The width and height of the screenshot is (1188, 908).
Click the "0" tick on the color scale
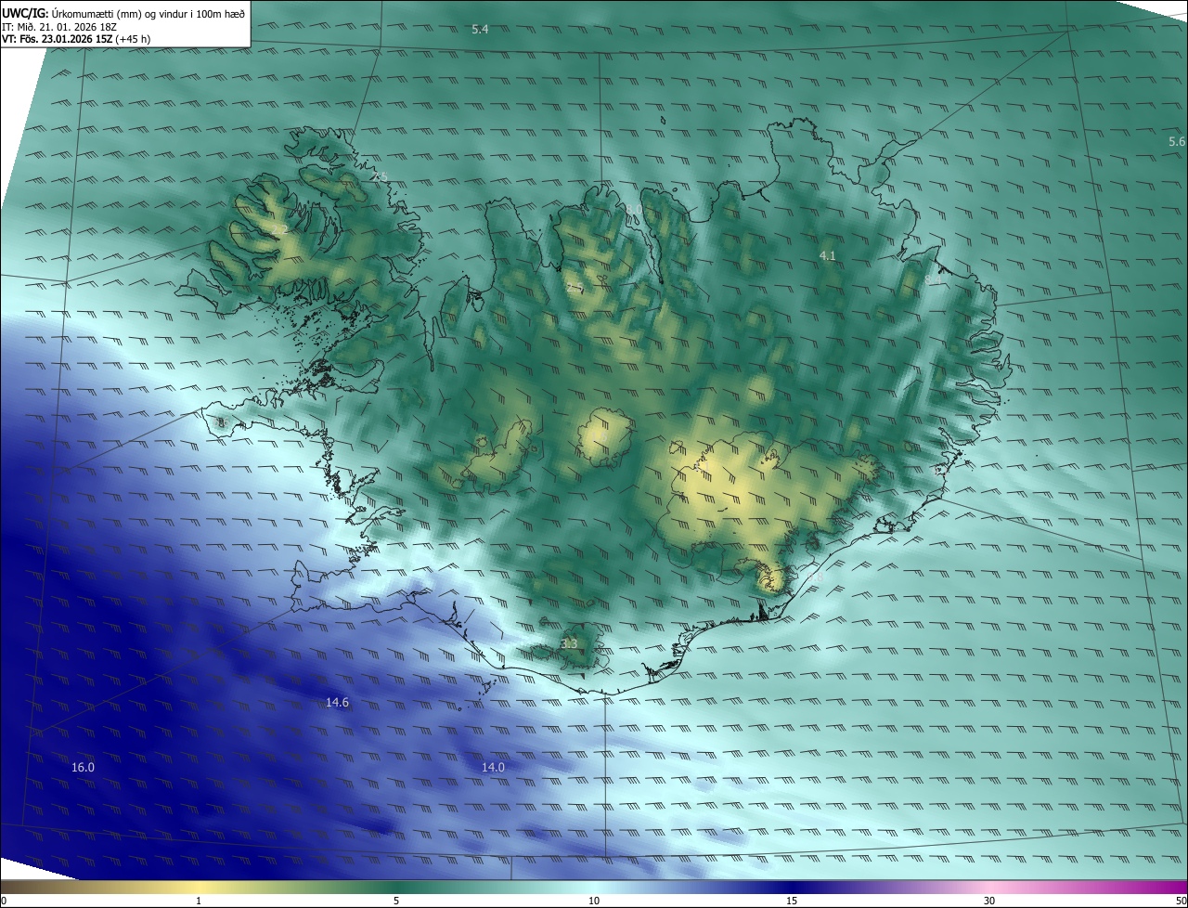pyautogui.click(x=4, y=901)
